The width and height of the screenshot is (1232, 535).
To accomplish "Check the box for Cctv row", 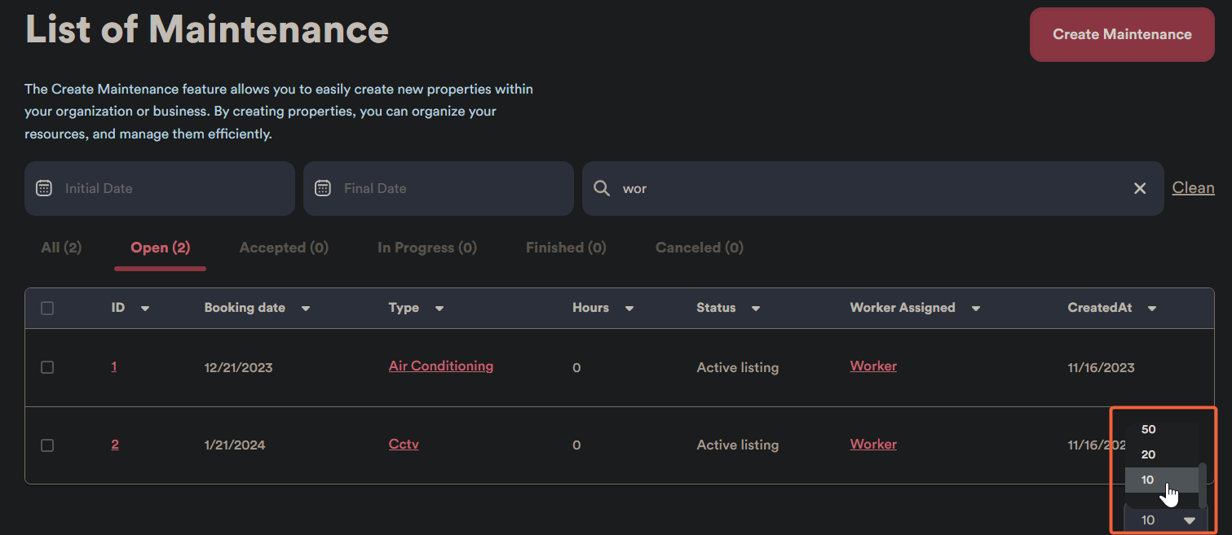I will pyautogui.click(x=47, y=445).
